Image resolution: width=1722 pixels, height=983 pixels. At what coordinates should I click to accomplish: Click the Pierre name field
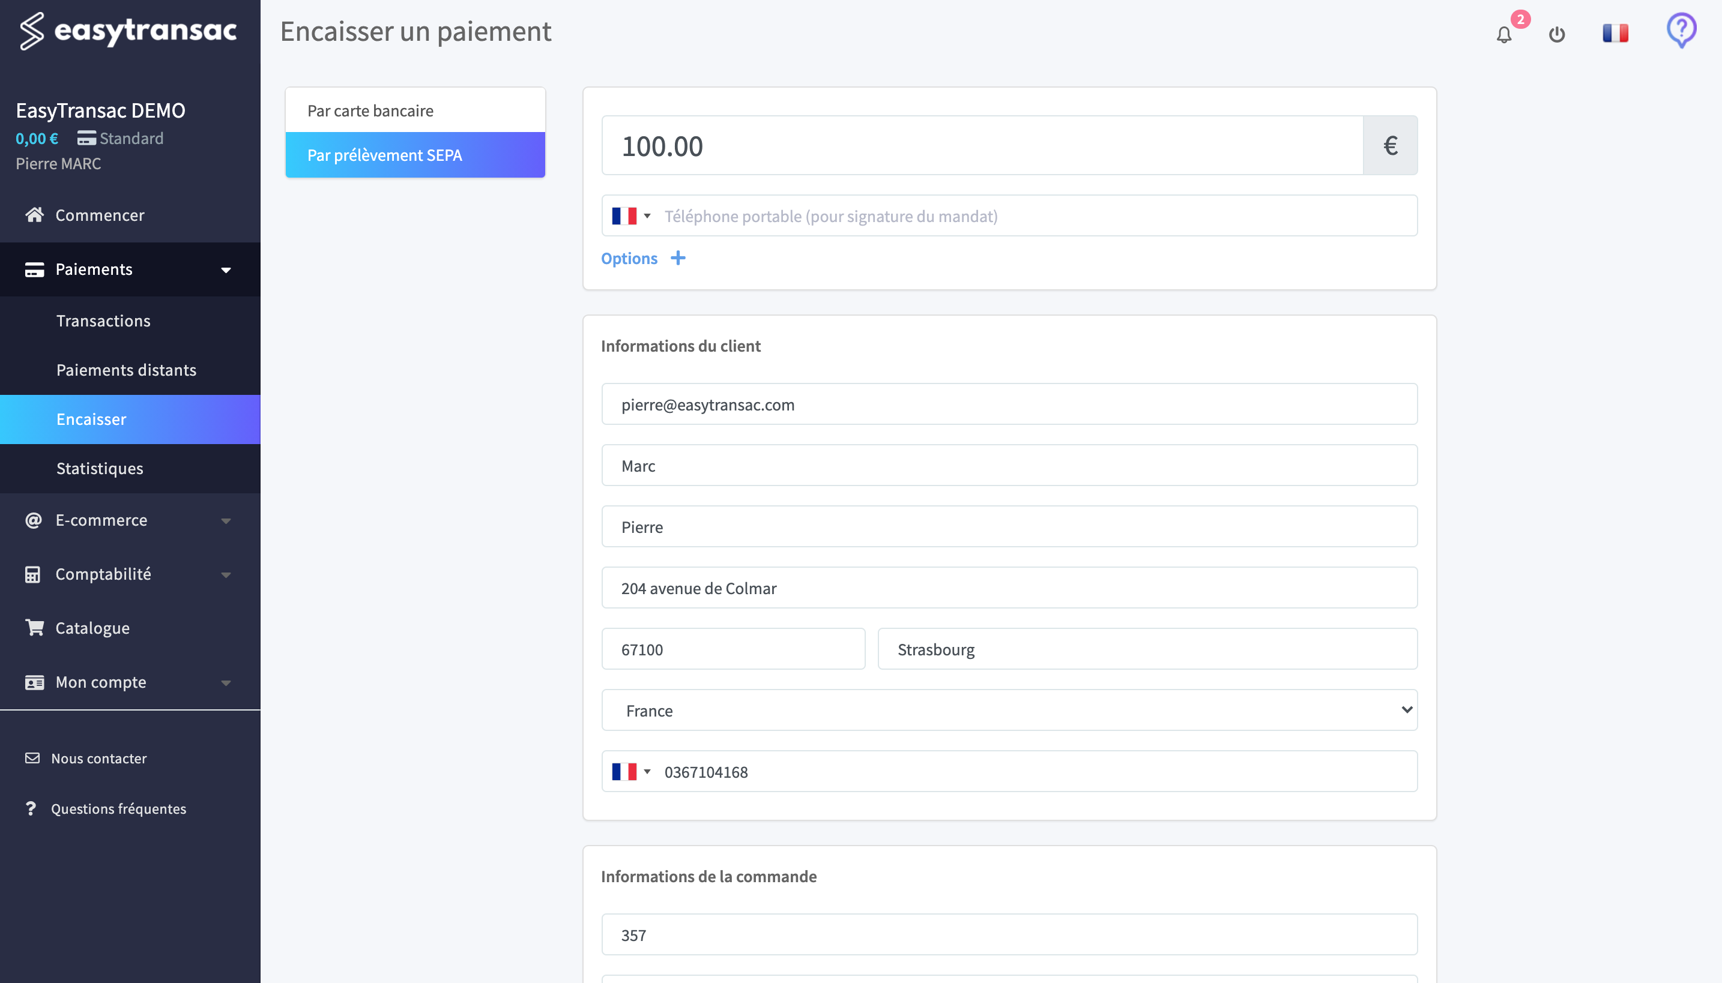pos(1009,527)
